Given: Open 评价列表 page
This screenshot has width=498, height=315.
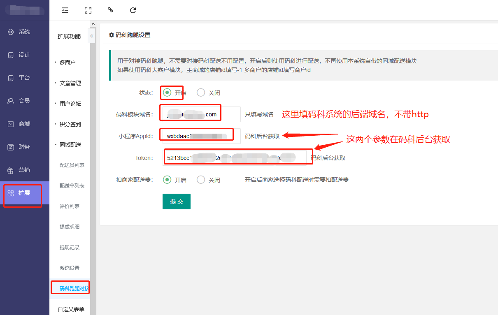Looking at the screenshot, I should click(70, 206).
